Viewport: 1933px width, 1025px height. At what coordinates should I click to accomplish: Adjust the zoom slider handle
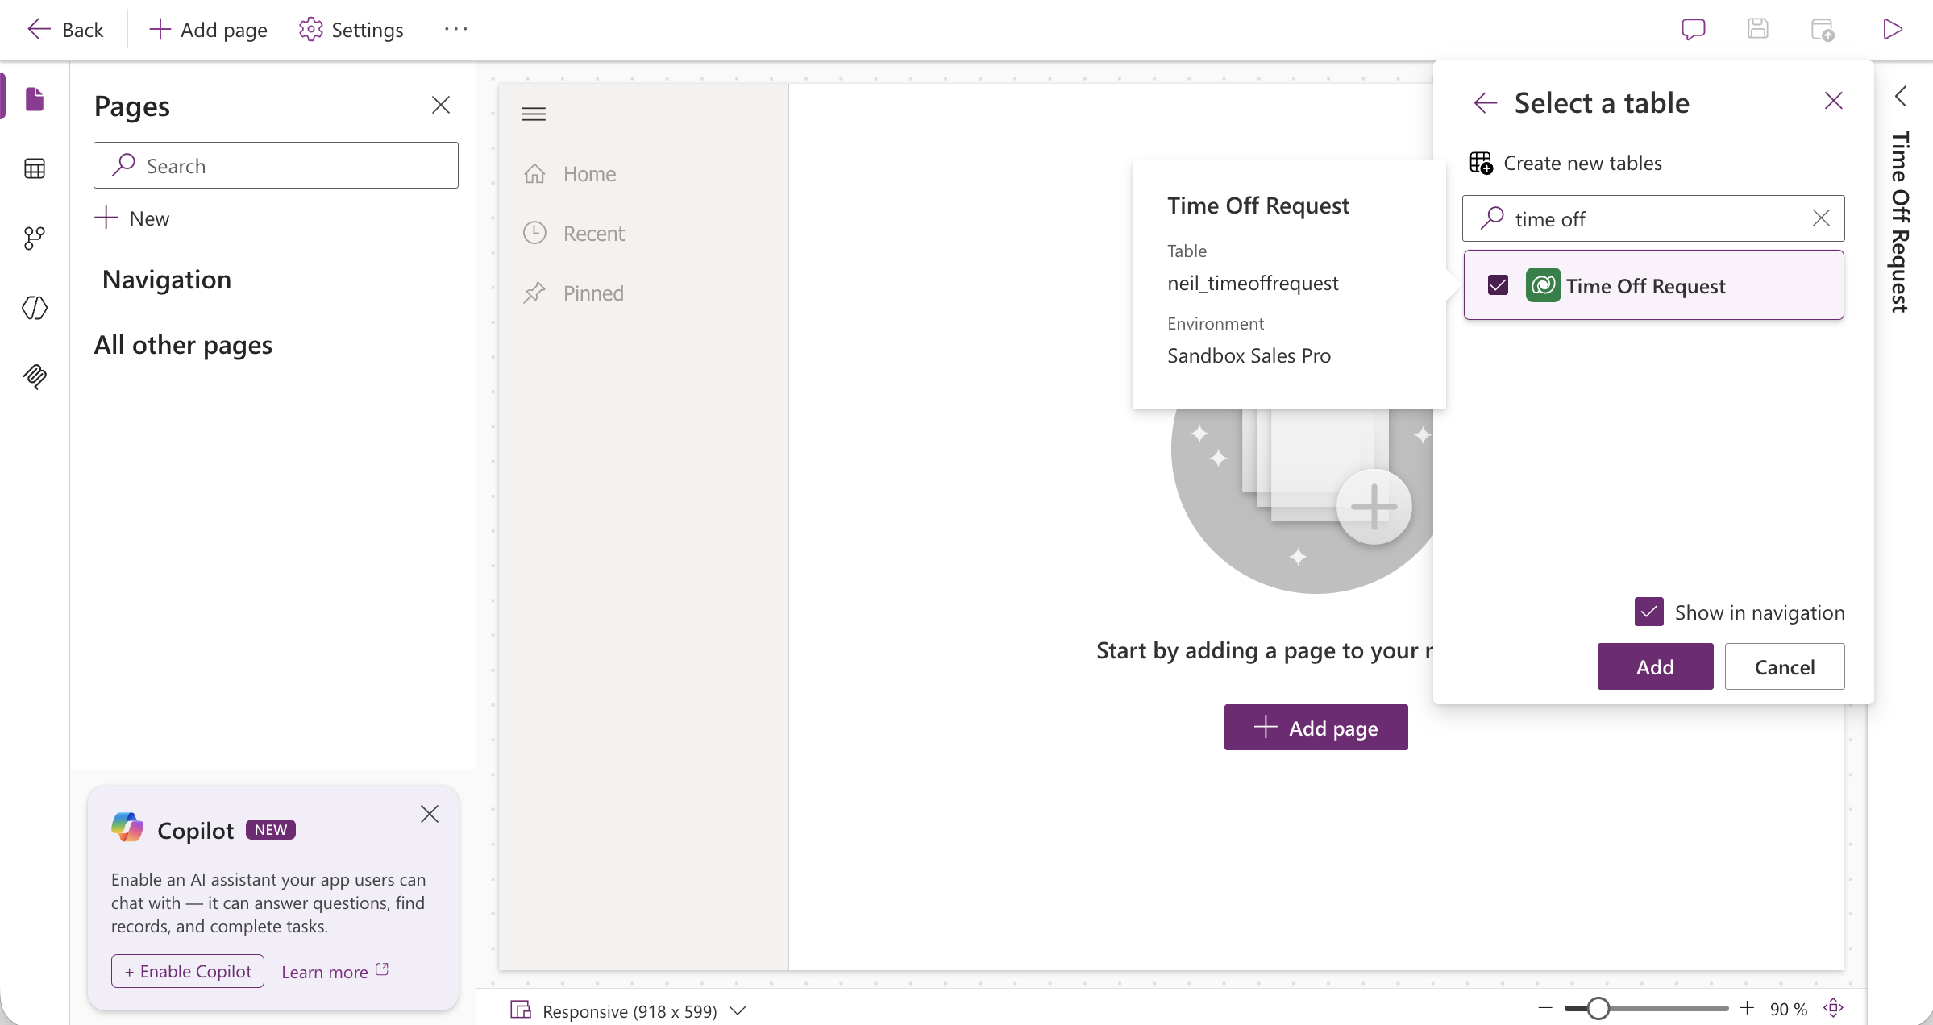coord(1598,1008)
